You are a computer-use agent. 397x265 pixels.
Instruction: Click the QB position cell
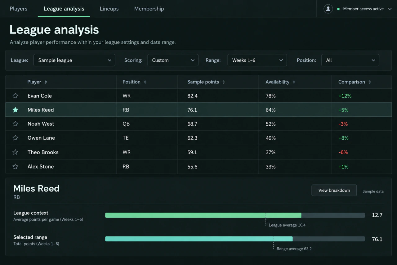click(126, 124)
